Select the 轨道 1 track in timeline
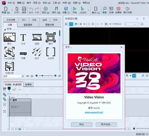Viewport: 149px width, 136px height. pos(20,107)
